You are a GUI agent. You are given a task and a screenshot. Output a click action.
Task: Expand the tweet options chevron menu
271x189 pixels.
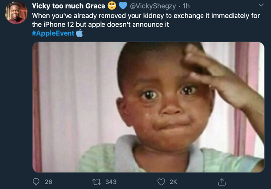pos(261,5)
